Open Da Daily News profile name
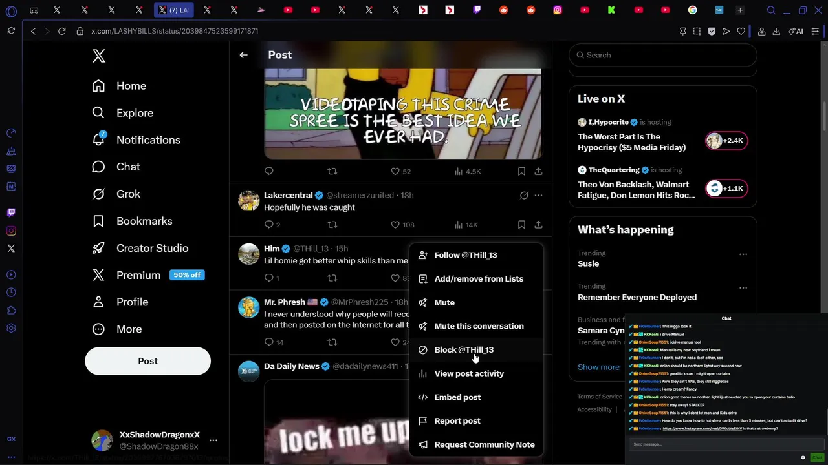This screenshot has height=465, width=828. [x=292, y=366]
